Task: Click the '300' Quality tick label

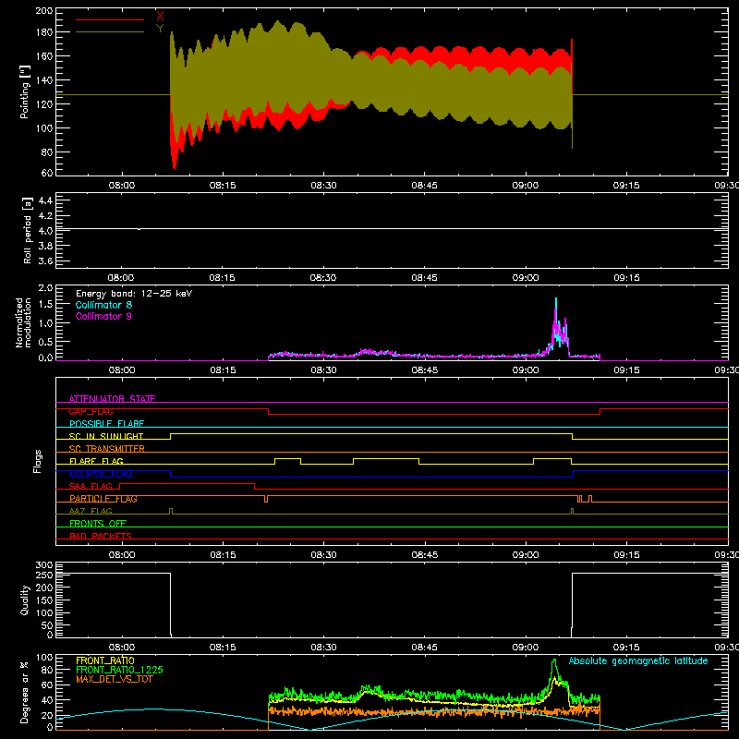Action: [43, 565]
